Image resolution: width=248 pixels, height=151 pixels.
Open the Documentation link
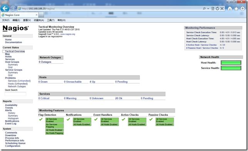13,42
